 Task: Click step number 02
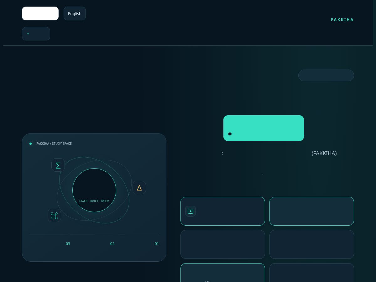[x=112, y=244]
